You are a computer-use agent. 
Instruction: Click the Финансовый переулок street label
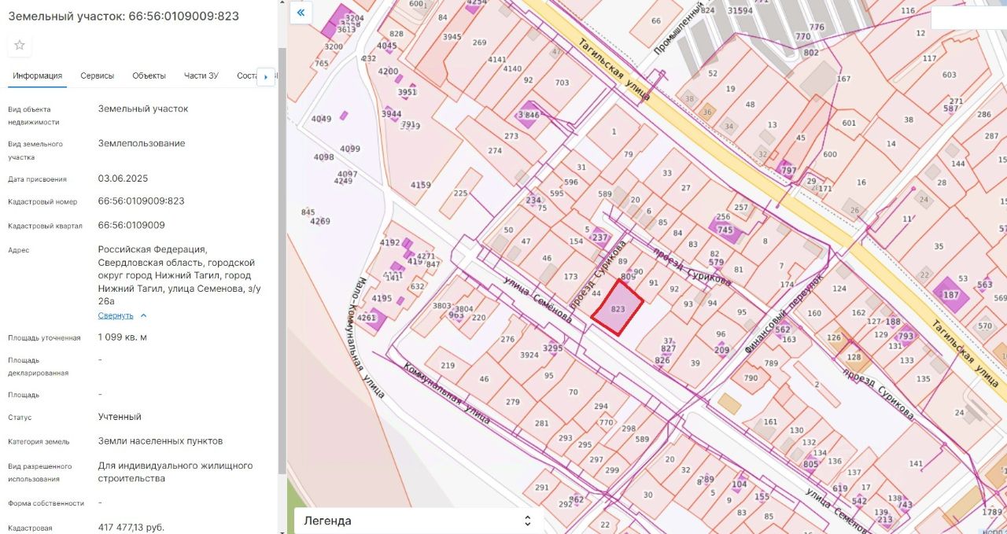783,313
